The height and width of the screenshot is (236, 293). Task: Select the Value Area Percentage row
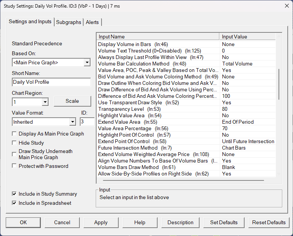point(186,128)
